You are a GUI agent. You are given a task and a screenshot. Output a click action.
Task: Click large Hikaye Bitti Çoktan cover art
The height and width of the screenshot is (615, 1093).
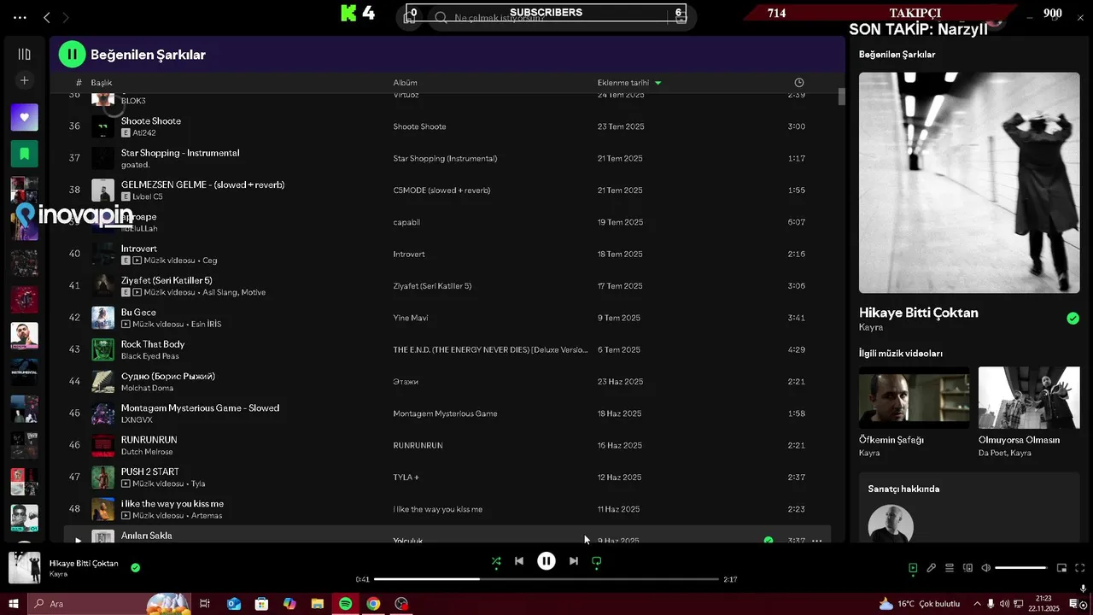click(x=969, y=182)
